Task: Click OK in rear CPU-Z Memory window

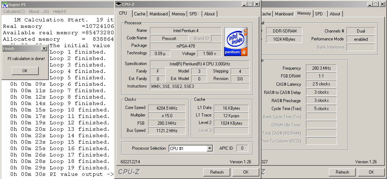Action: pyautogui.click(x=371, y=172)
